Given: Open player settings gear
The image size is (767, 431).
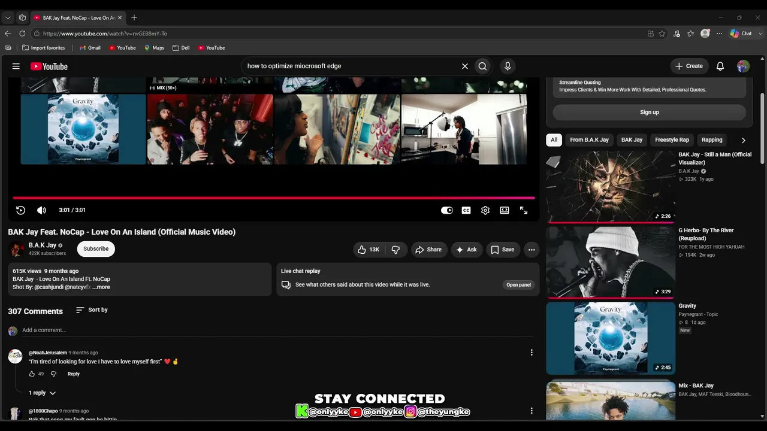Looking at the screenshot, I should point(485,210).
